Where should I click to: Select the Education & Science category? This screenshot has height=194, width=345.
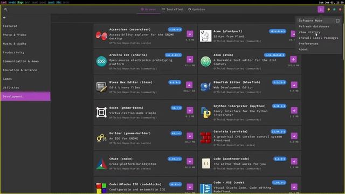[25, 70]
